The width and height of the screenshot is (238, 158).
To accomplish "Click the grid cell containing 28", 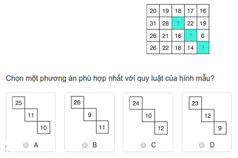I will point(165,23).
